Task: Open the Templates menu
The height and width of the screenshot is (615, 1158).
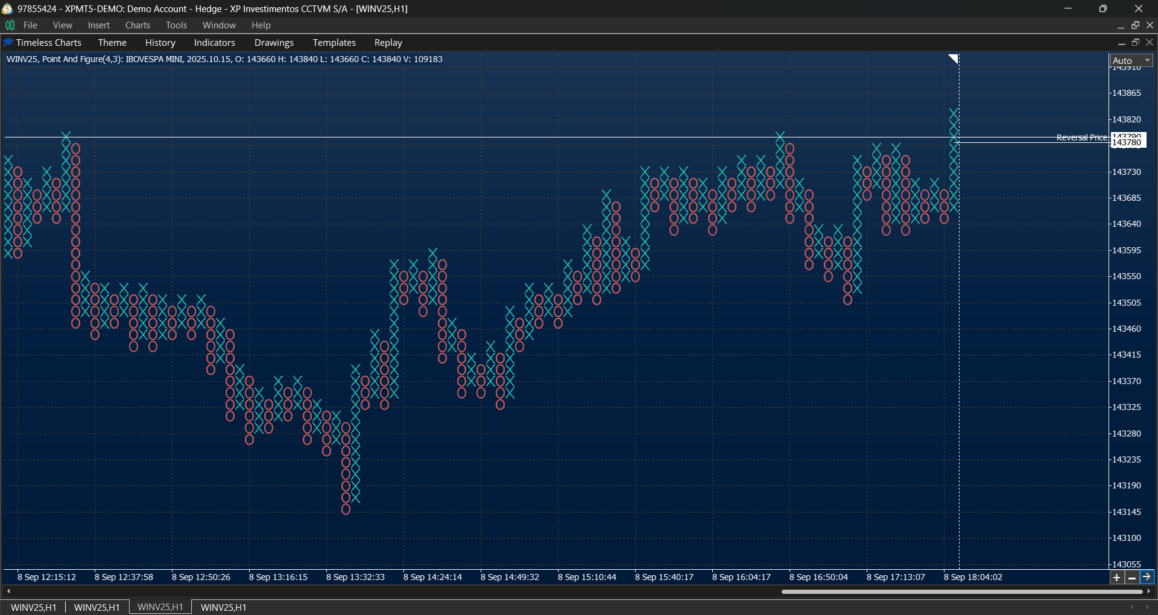Action: point(334,43)
